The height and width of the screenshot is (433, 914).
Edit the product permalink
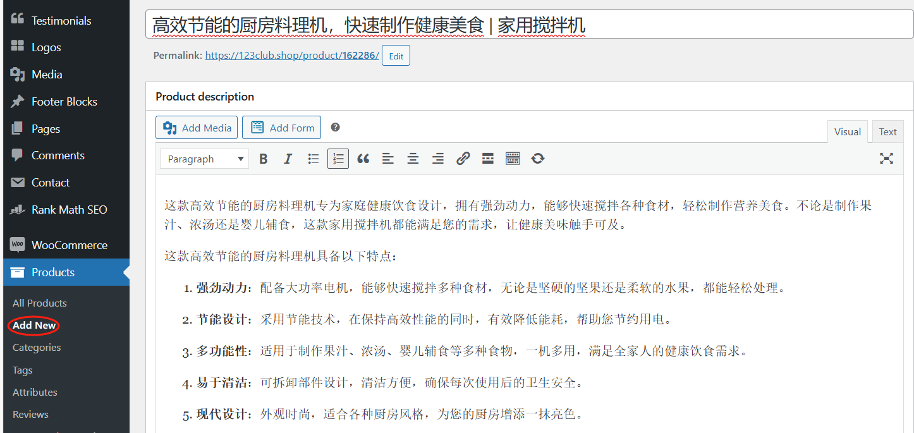click(396, 56)
